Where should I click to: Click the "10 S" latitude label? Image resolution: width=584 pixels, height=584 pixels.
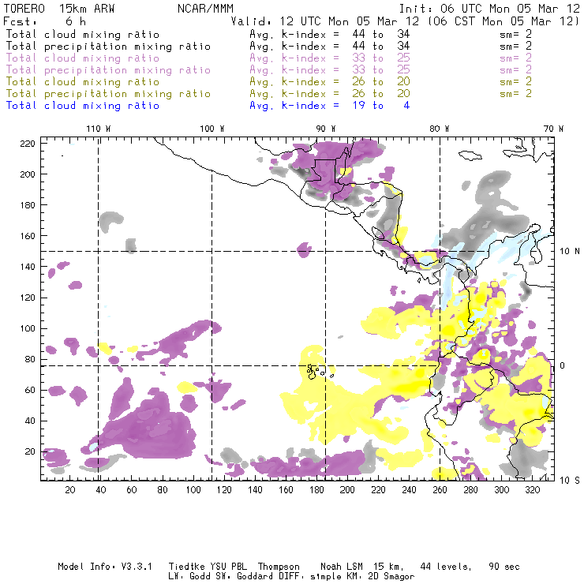[570, 481]
